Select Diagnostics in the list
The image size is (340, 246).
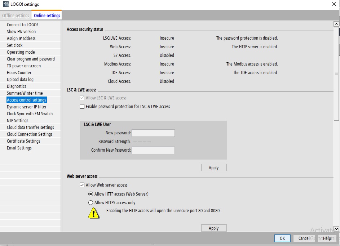click(x=17, y=86)
